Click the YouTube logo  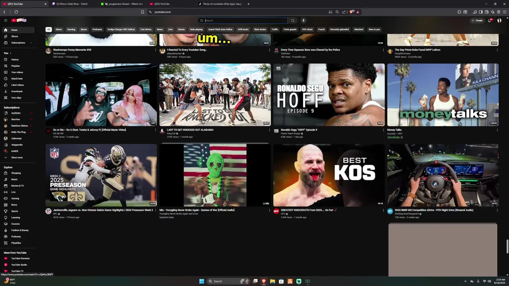19,20
